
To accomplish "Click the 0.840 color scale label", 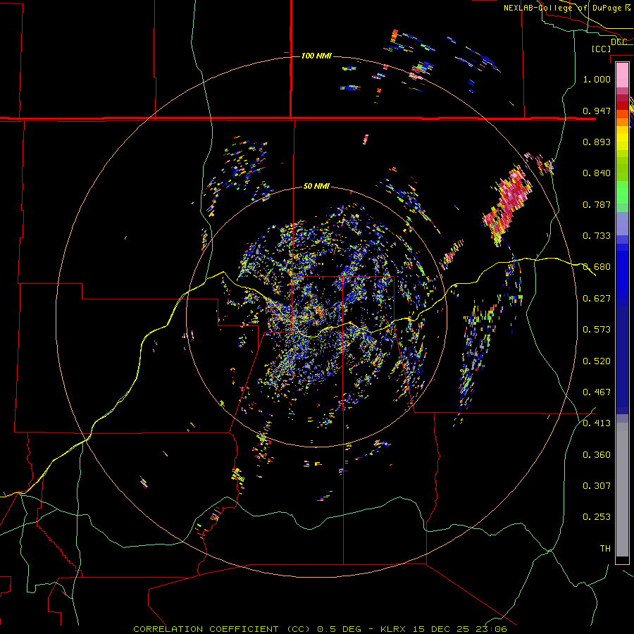I will pos(597,173).
